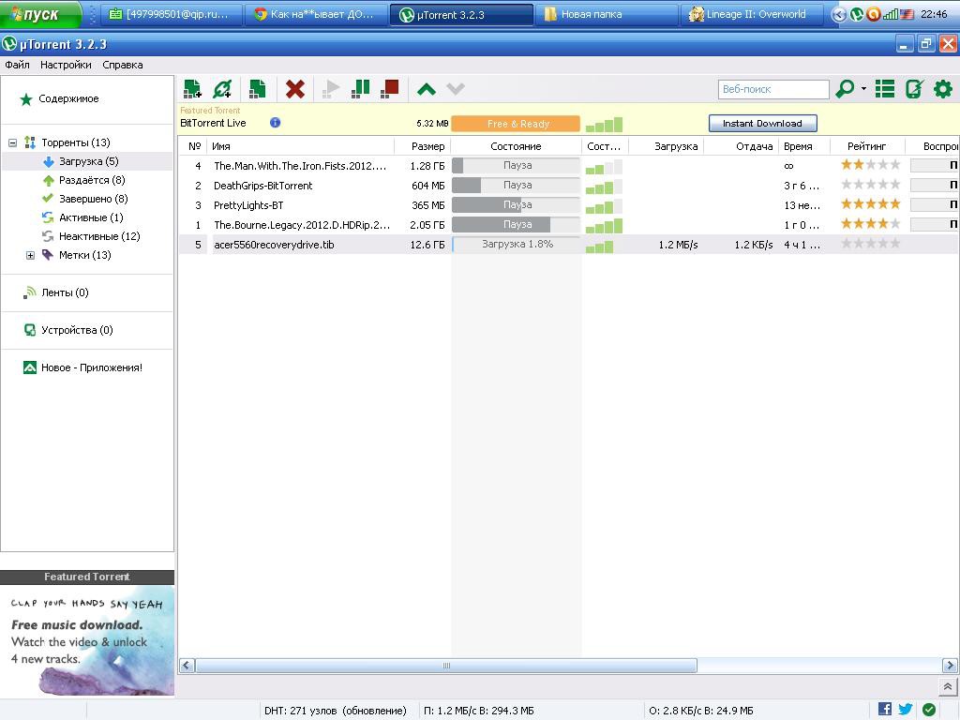The height and width of the screenshot is (720, 960).
Task: Move the torrent down in the queue
Action: click(456, 89)
